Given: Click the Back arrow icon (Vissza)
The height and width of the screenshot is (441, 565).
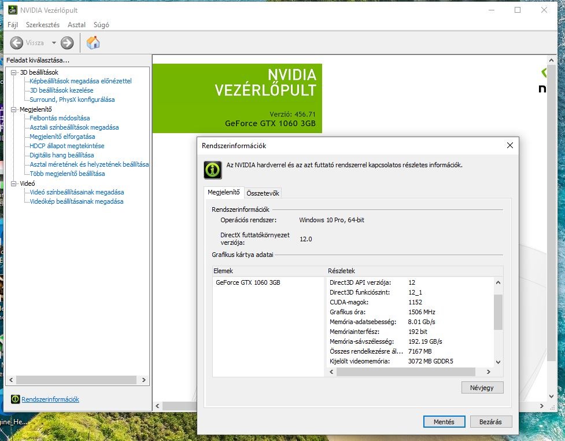Looking at the screenshot, I should [x=17, y=43].
